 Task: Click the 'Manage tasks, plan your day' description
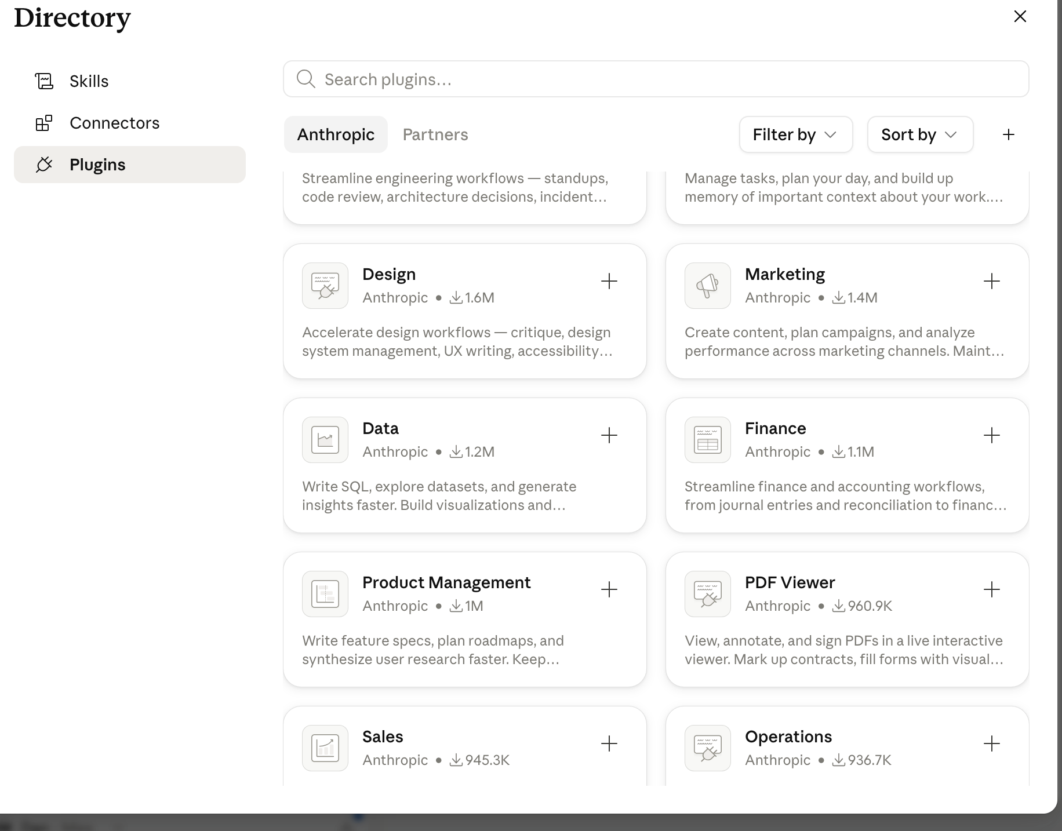(843, 187)
